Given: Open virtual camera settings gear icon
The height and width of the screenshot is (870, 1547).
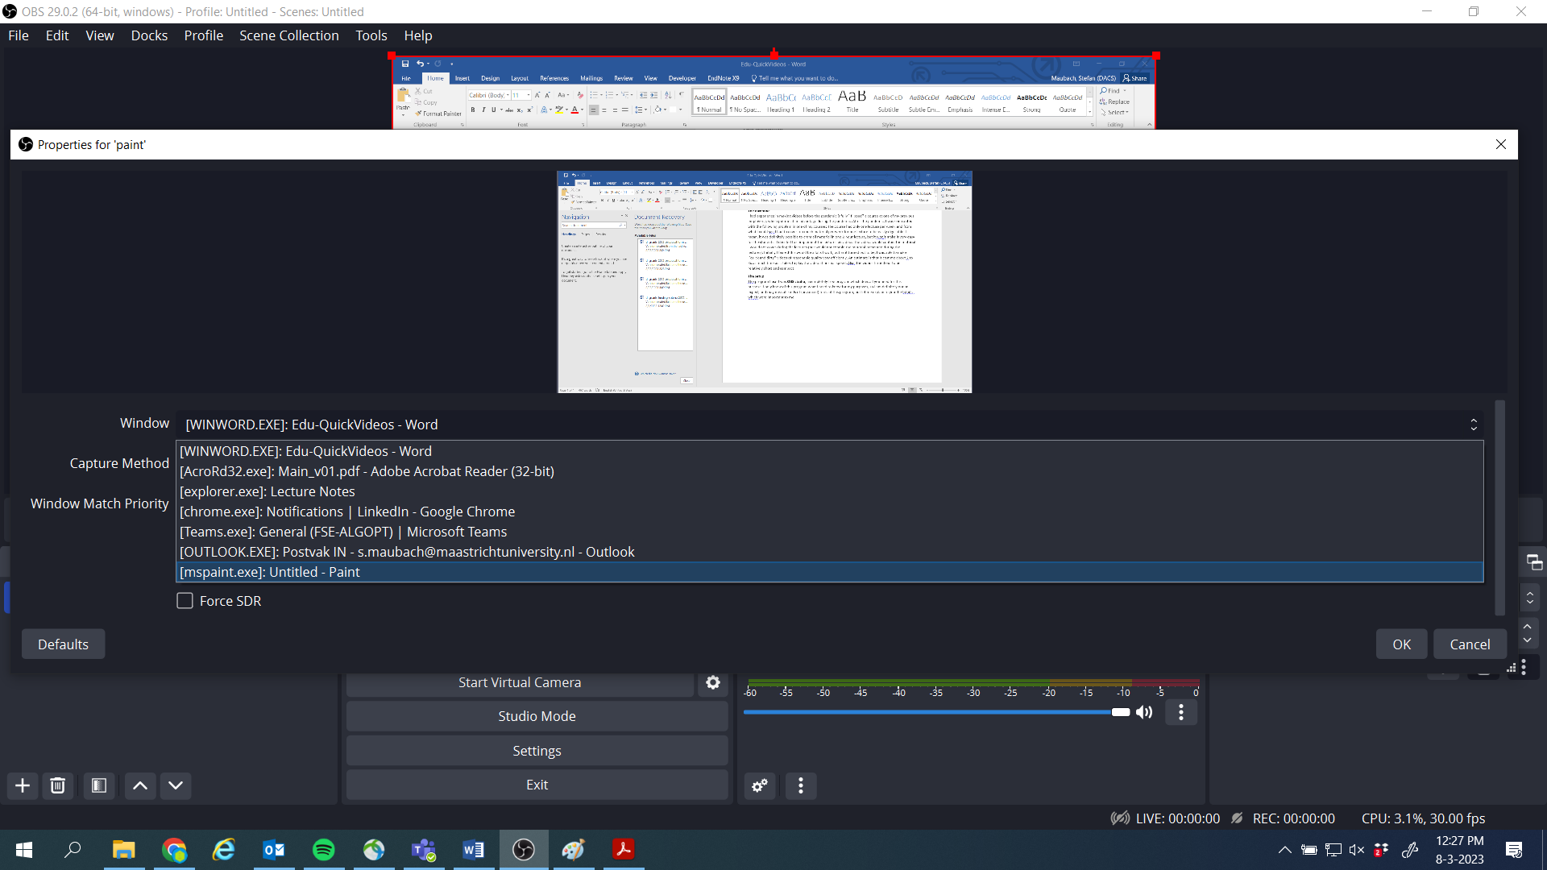Looking at the screenshot, I should point(713,682).
